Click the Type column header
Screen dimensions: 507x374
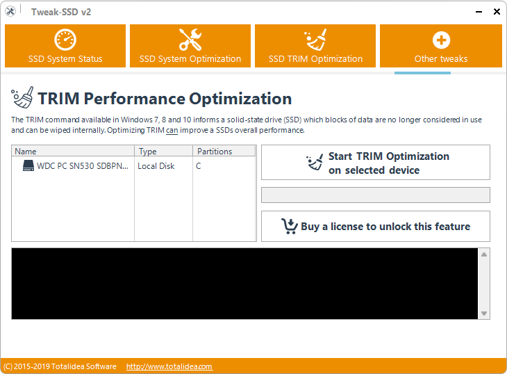[x=164, y=151]
